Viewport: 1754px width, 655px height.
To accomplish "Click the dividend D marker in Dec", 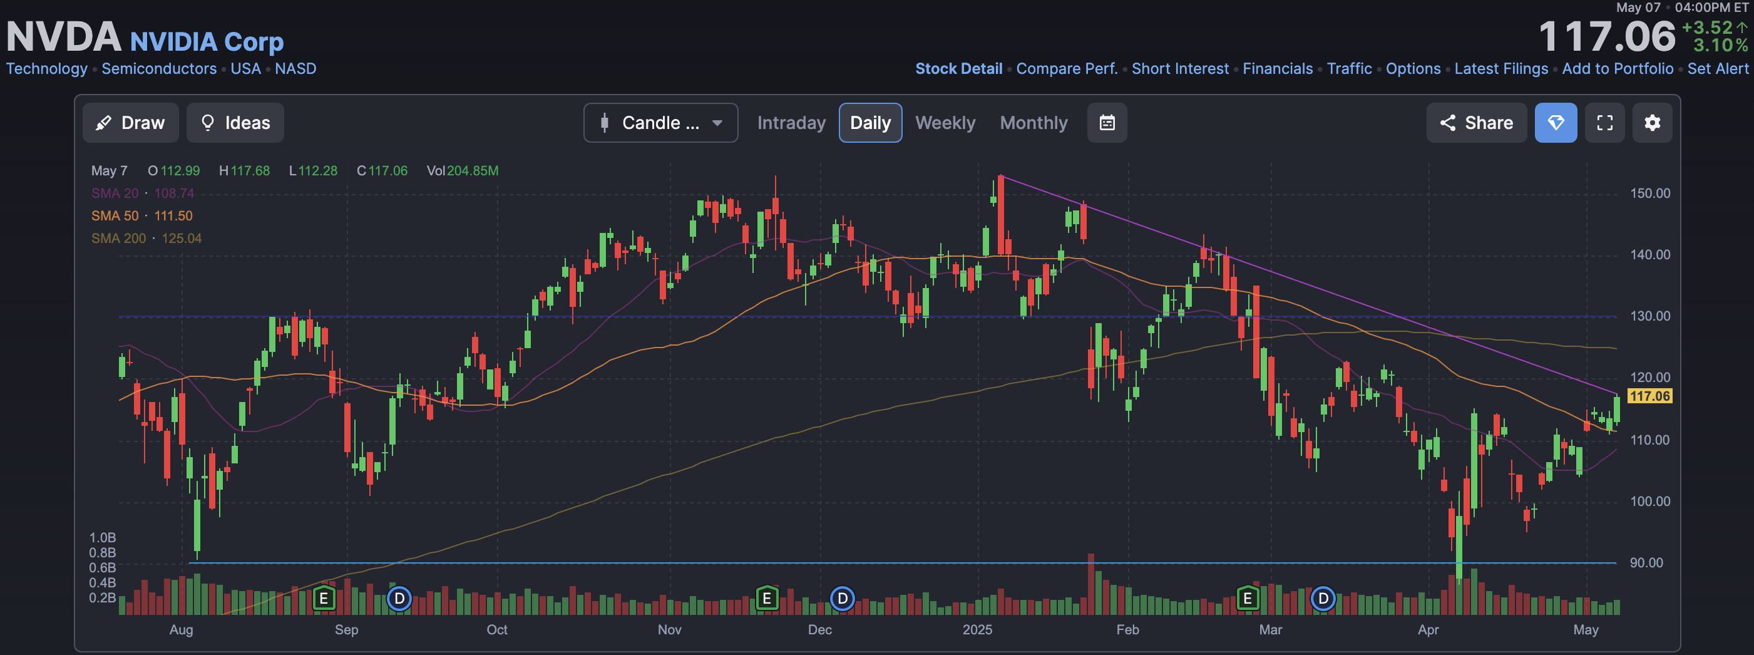I will click(843, 599).
